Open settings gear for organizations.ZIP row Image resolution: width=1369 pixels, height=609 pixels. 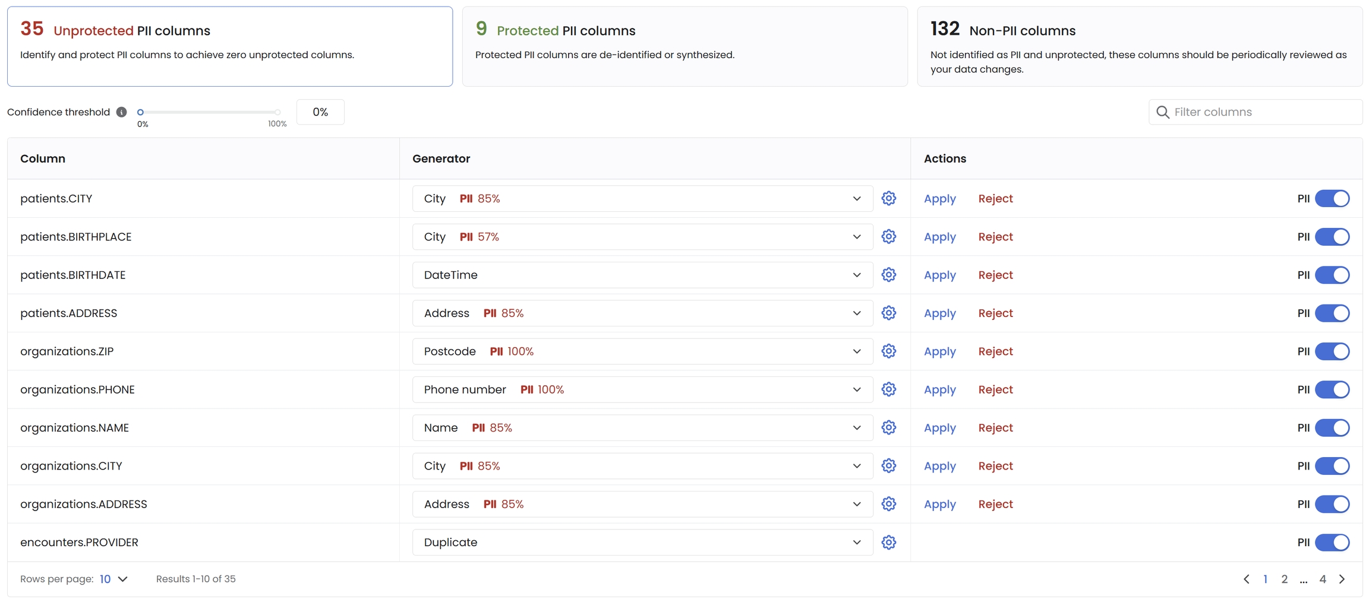(888, 351)
